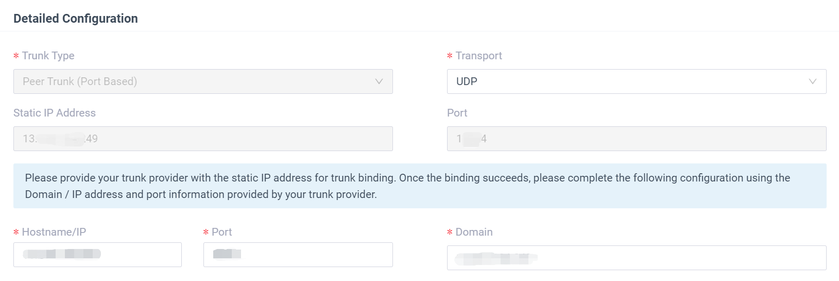Image resolution: width=839 pixels, height=281 pixels.
Task: Click the red asterisk before Trunk Type
Action: (16, 56)
